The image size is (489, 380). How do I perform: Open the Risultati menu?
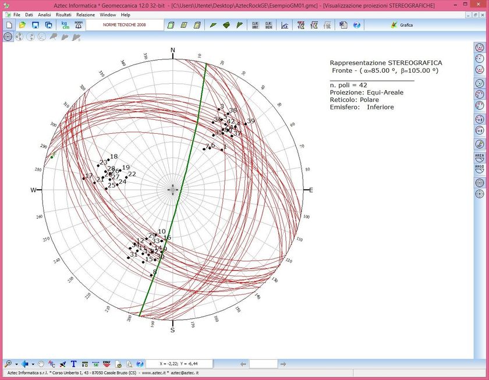pos(63,15)
